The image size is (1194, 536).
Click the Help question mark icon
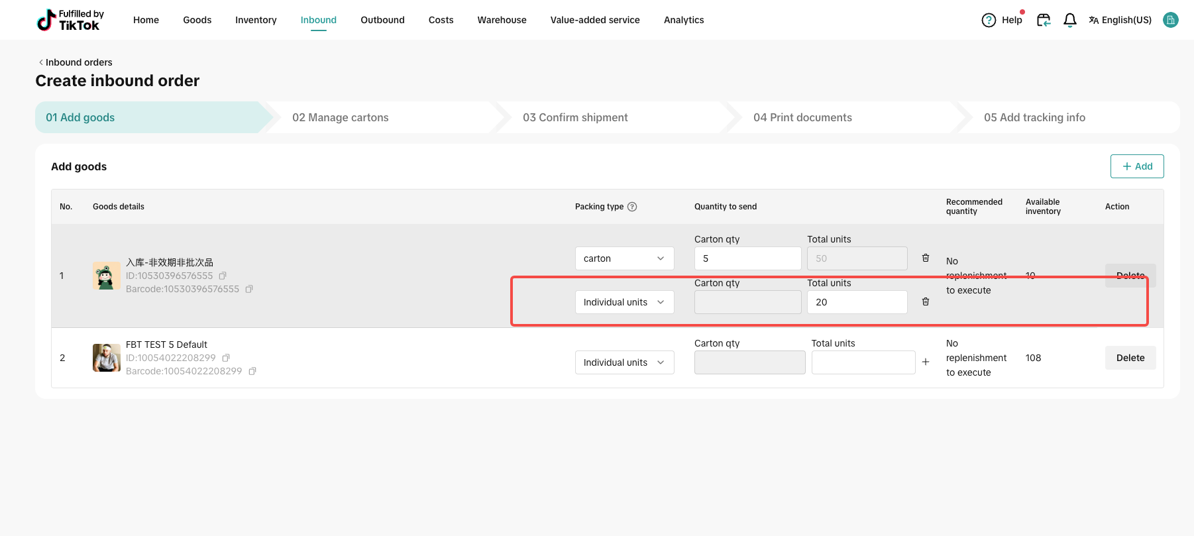coord(989,21)
